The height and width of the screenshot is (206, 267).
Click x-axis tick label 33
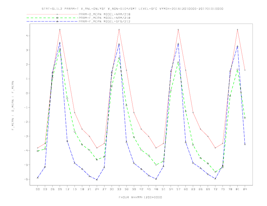point(119,189)
